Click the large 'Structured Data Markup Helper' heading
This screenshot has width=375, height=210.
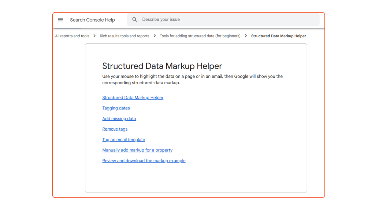coord(162,66)
